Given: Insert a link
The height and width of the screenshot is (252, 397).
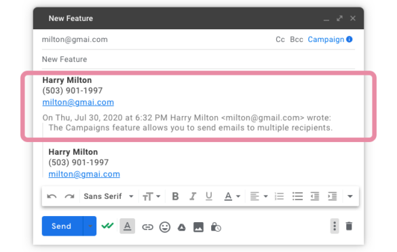Looking at the screenshot, I should pos(148,227).
